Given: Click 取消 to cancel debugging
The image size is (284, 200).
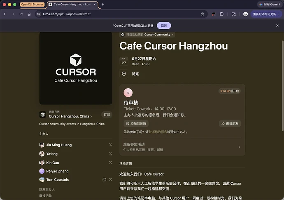Looking at the screenshot, I should 164,26.
